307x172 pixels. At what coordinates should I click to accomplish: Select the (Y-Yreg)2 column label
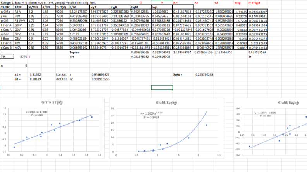254,3
